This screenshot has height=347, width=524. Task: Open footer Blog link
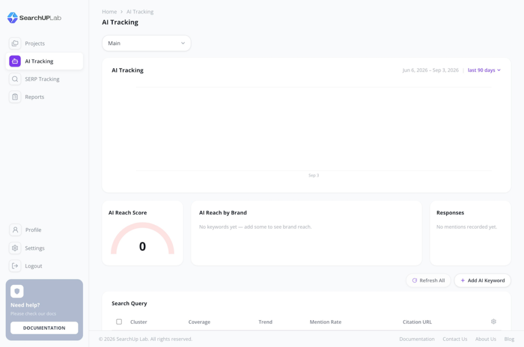click(x=509, y=339)
